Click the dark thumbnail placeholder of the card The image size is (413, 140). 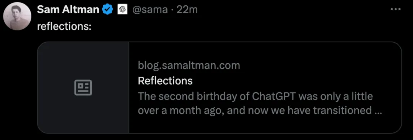(x=83, y=87)
